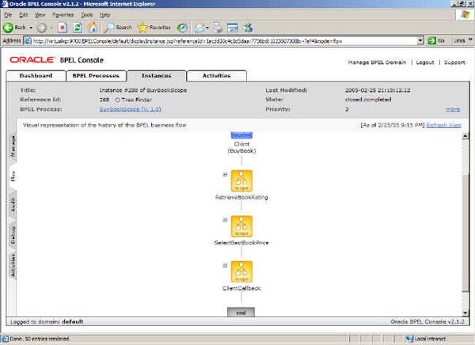This screenshot has width=475, height=345.
Task: Expand the ClientCallback scope
Action: pos(225,265)
